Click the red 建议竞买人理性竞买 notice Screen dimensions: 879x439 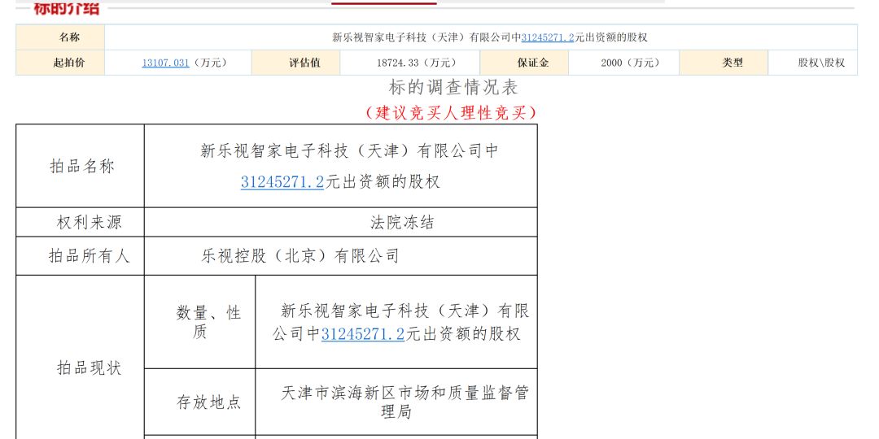point(451,112)
